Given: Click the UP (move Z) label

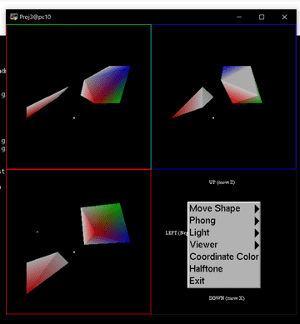Looking at the screenshot, I should [222, 182].
